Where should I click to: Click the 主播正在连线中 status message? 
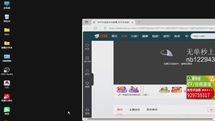[x=178, y=64]
